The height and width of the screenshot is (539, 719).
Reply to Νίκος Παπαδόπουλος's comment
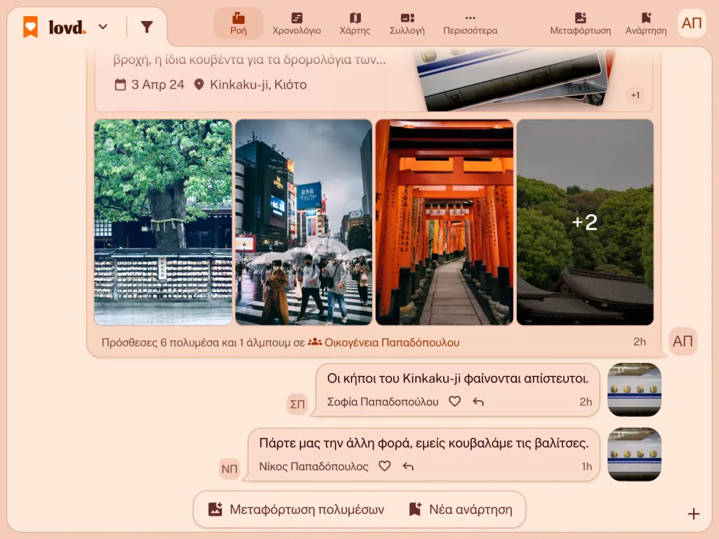tap(408, 466)
